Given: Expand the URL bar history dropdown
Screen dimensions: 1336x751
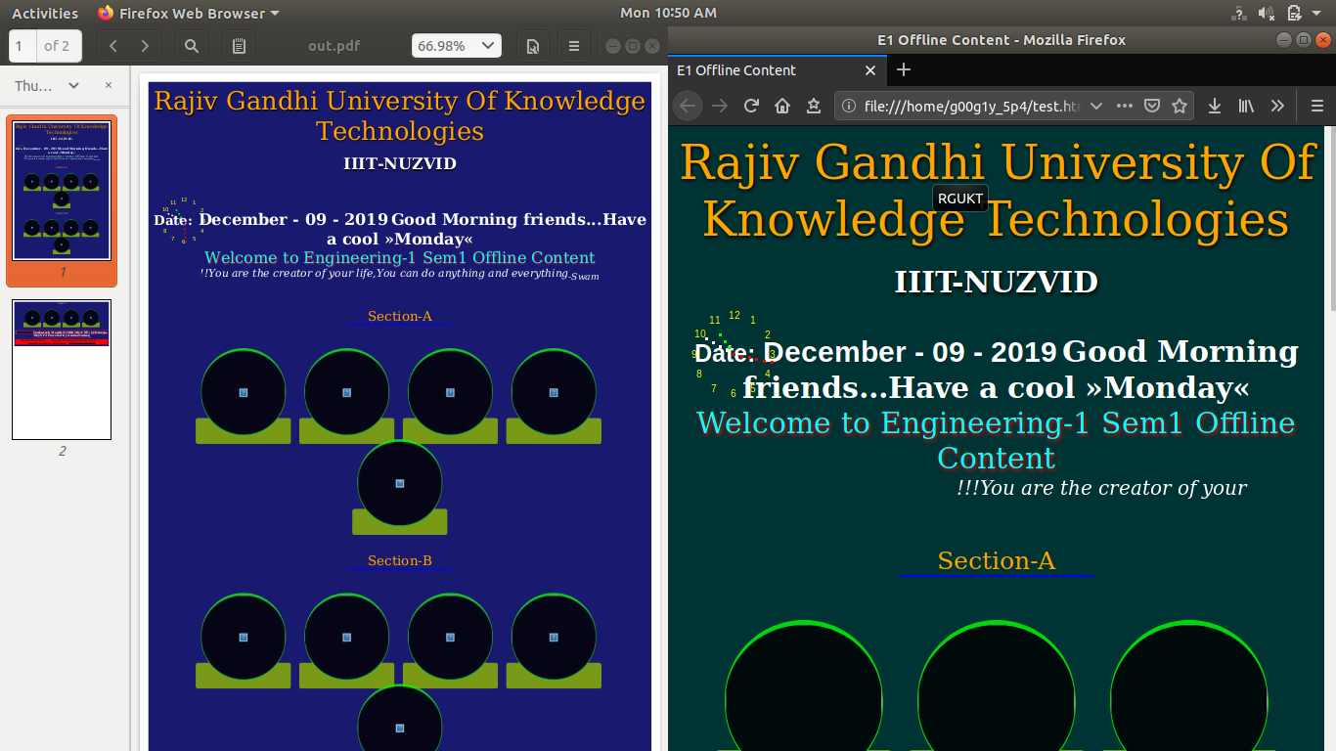Looking at the screenshot, I should pyautogui.click(x=1095, y=106).
